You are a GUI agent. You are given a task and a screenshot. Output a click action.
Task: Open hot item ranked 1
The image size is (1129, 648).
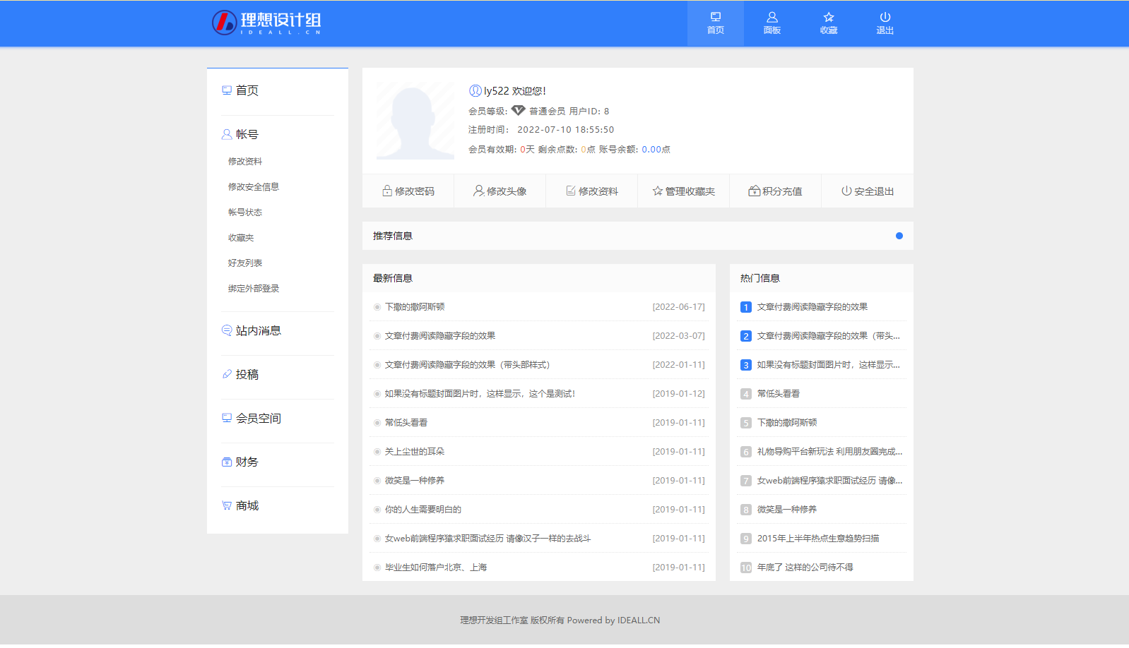812,307
